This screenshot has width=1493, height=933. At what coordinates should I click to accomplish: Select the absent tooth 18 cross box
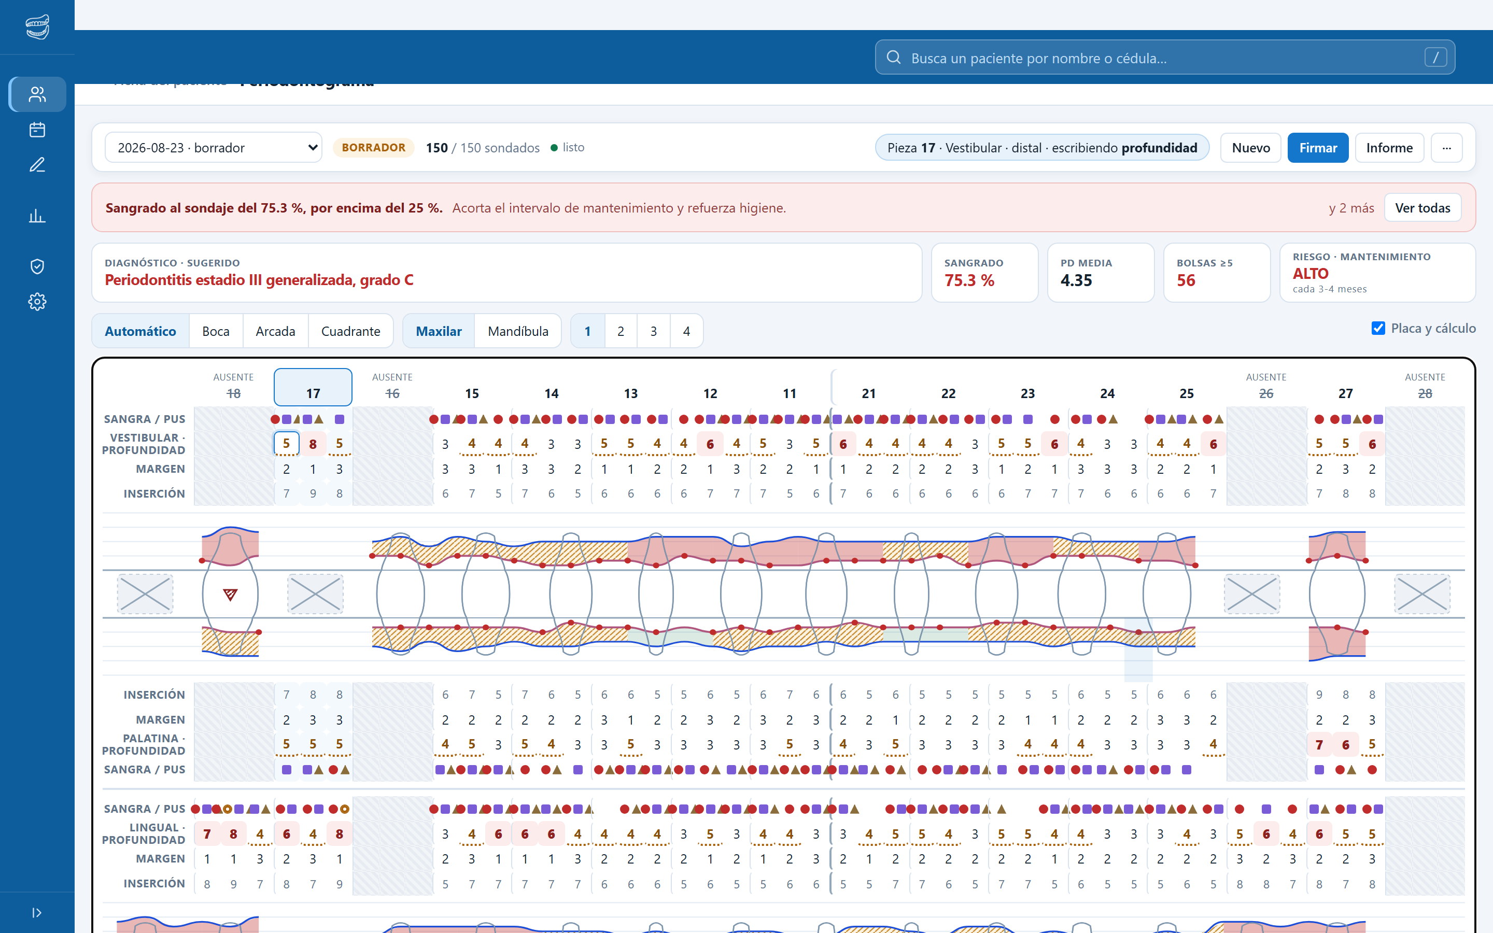tap(145, 594)
